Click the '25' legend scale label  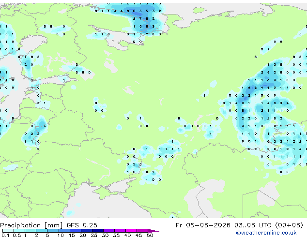94,235
